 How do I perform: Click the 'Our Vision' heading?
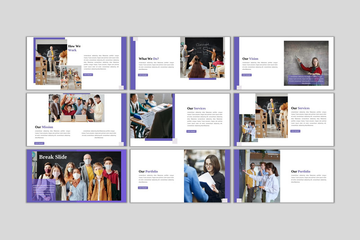pos(250,59)
